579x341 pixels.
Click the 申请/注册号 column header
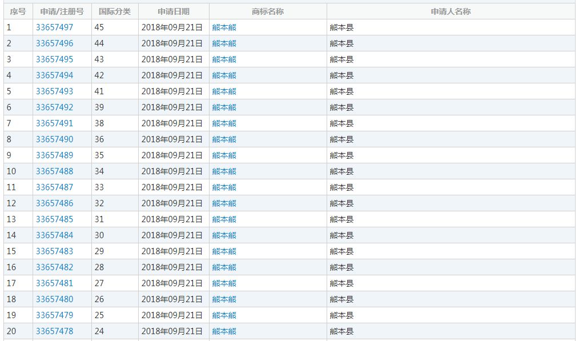point(62,11)
